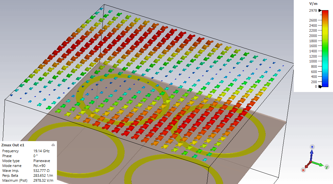Click the Z axis label on the orientation triad
The height and width of the screenshot is (184, 333).
click(x=312, y=147)
